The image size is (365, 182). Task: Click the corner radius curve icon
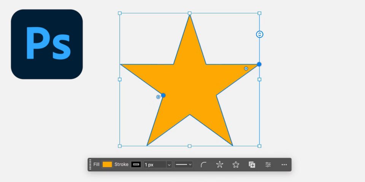[204, 165]
